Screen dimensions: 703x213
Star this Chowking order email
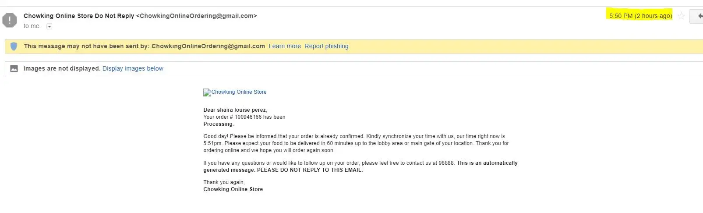[681, 16]
